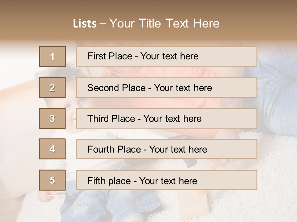Screen dimensions: 297x222
Task: Click the number 5 box
Action: (x=52, y=180)
